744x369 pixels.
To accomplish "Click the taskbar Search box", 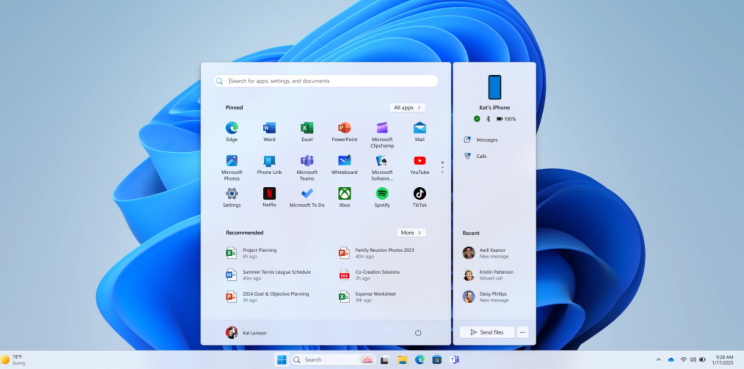I will tap(334, 360).
